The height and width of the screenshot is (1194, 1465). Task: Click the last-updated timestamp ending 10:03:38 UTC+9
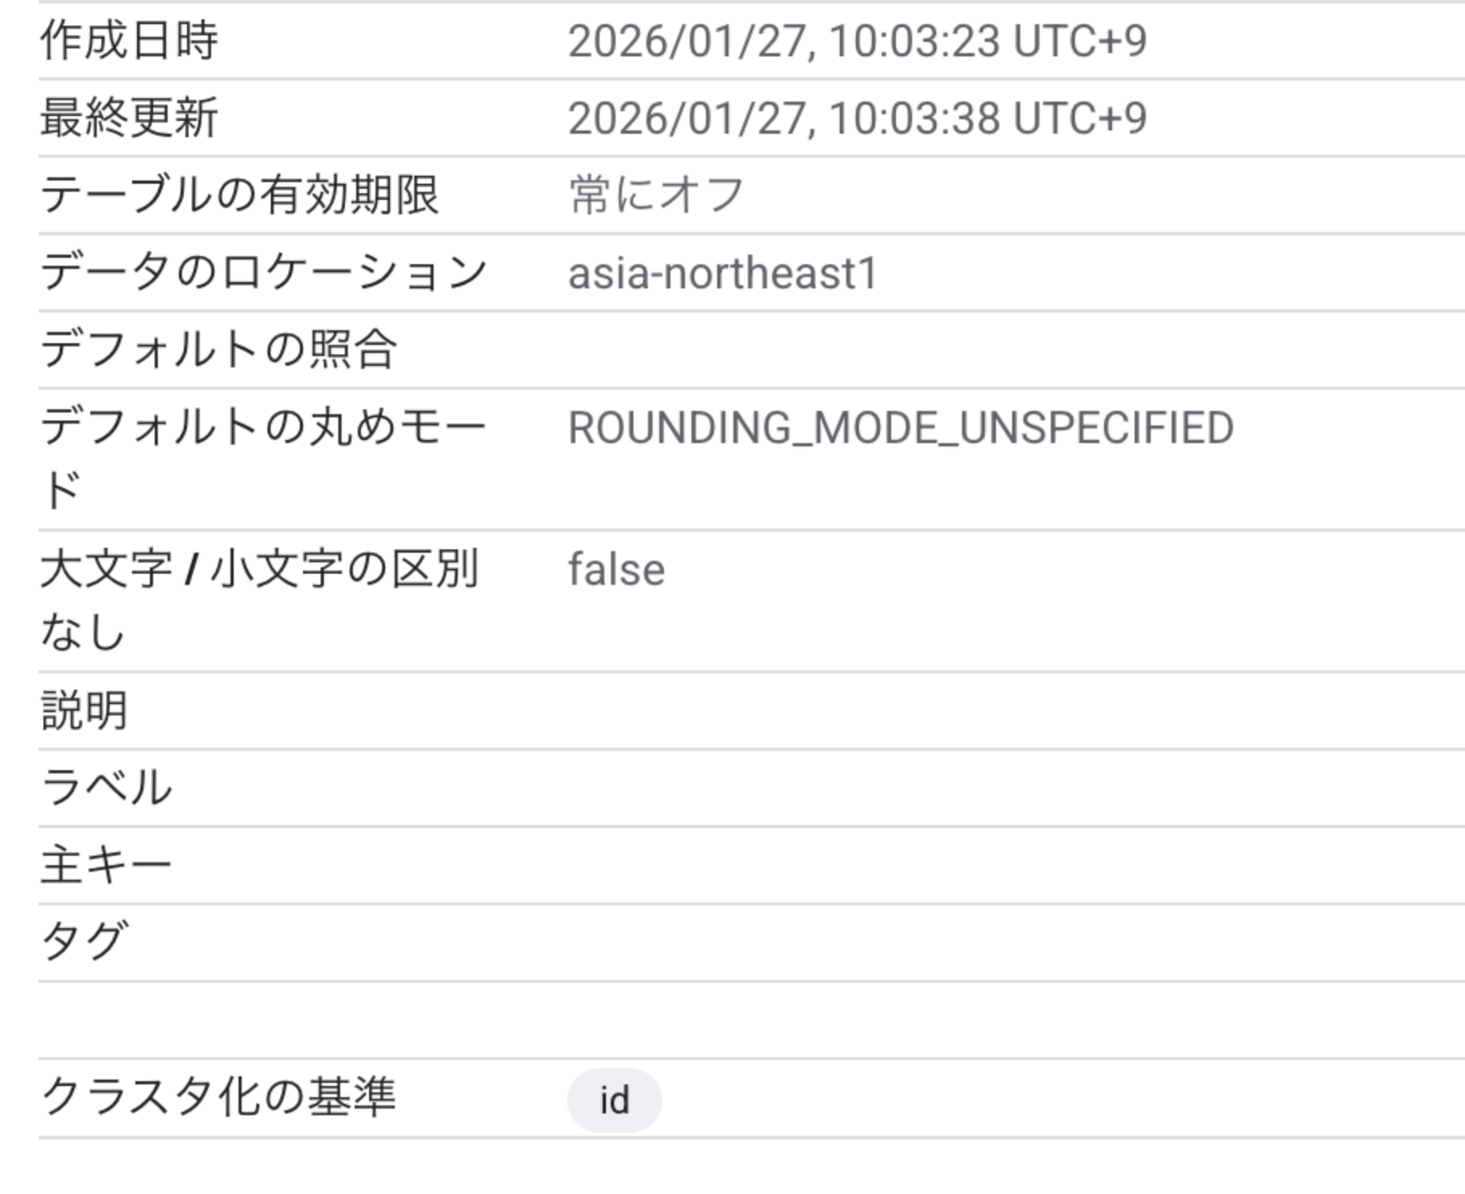(857, 118)
